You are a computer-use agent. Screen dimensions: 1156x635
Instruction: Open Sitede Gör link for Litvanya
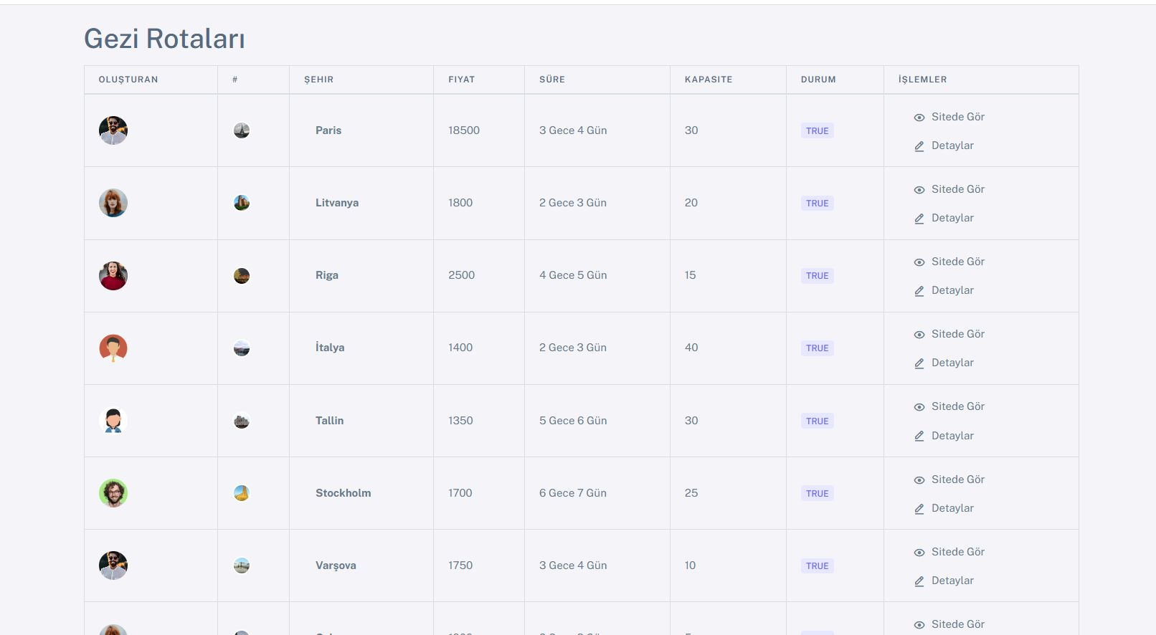tap(957, 189)
